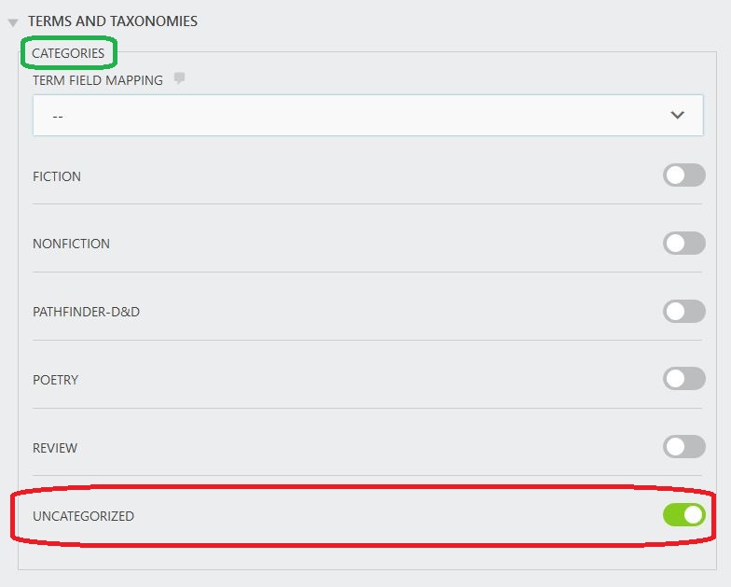
Task: Click the Review category label
Action: (55, 448)
